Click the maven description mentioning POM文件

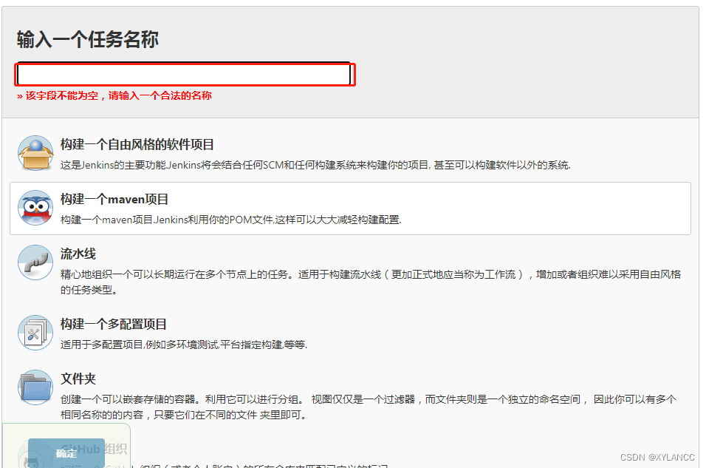[x=231, y=220]
